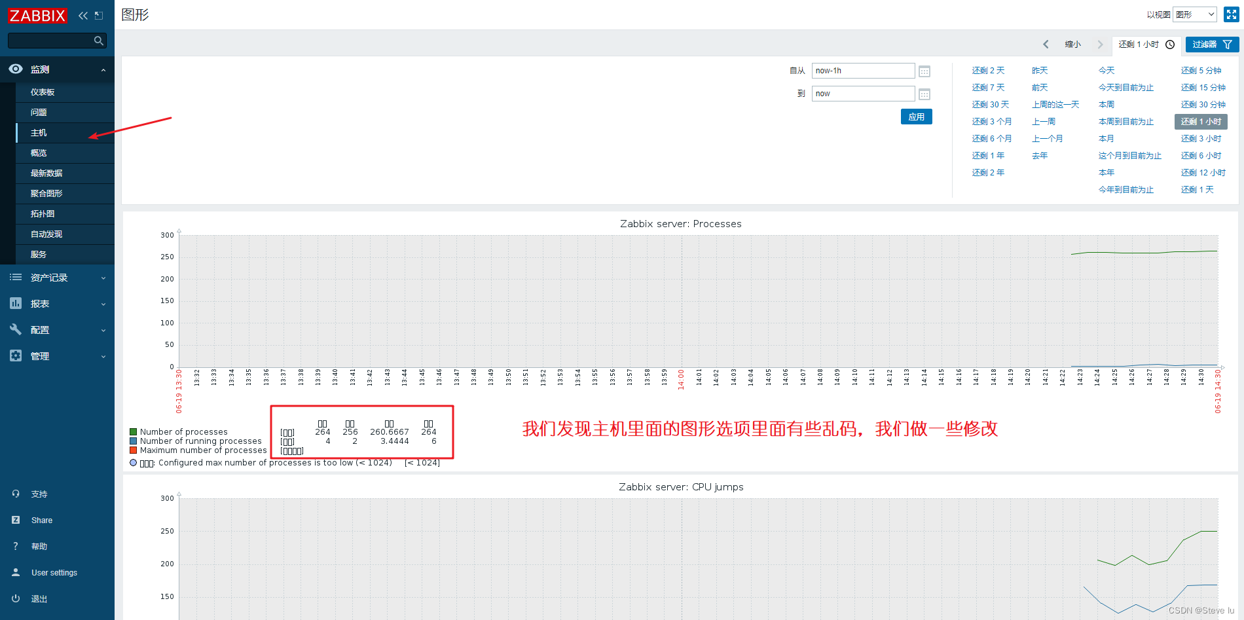Select the 还剩 30 天 time range
1244x620 pixels.
[x=990, y=105]
